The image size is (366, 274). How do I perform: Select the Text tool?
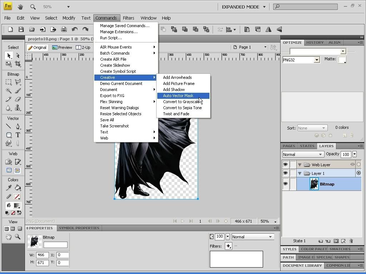click(x=18, y=135)
